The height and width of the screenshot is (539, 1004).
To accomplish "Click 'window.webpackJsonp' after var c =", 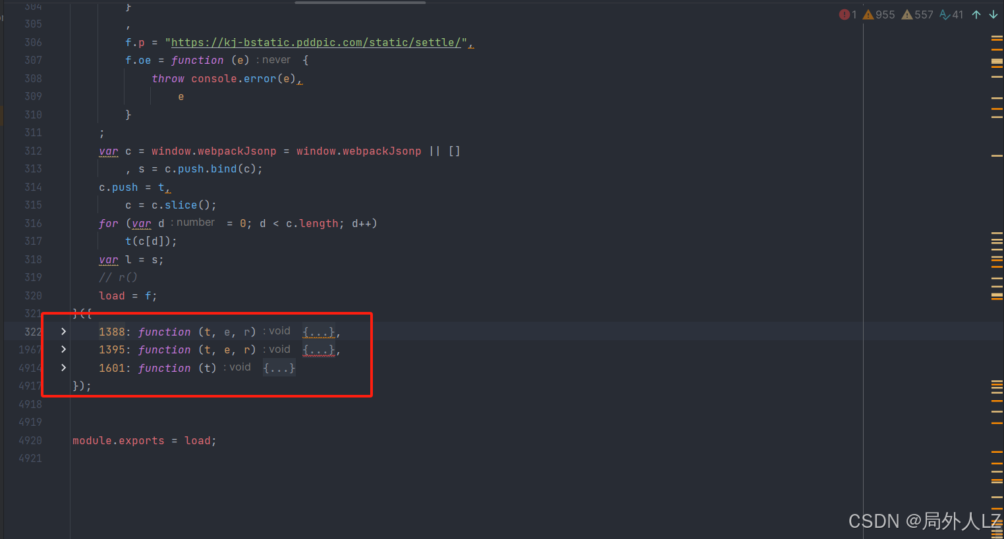I will [214, 151].
